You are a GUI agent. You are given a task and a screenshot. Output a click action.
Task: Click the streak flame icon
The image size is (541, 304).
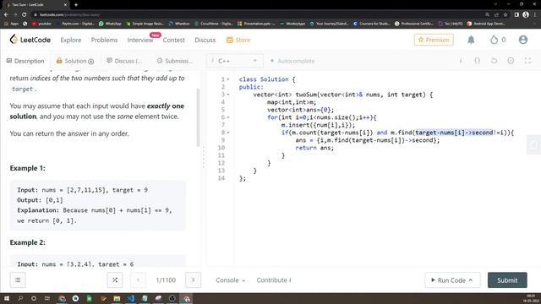(x=494, y=40)
